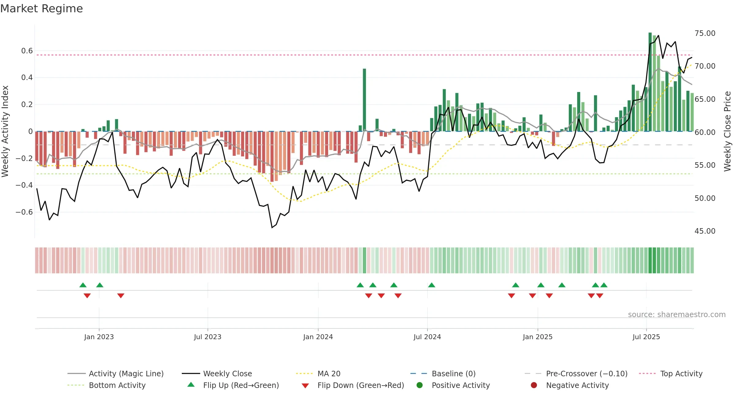The width and height of the screenshot is (736, 414).
Task: Toggle Activity (Magic Line) legend entry
Action: [116, 374]
